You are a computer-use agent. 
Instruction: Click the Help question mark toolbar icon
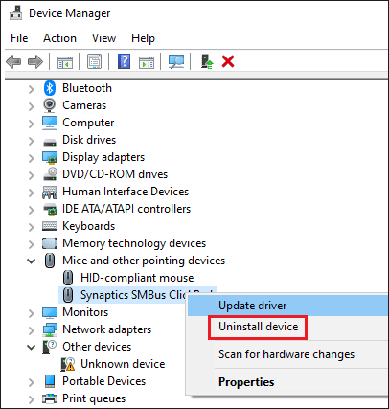click(124, 61)
